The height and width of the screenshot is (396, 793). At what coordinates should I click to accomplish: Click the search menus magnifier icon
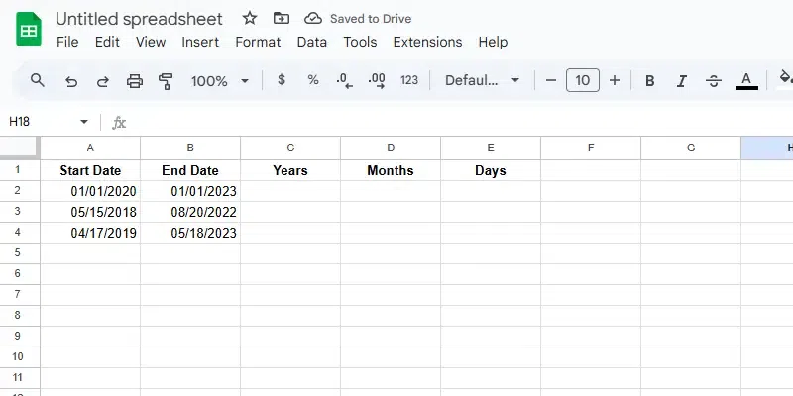(38, 81)
